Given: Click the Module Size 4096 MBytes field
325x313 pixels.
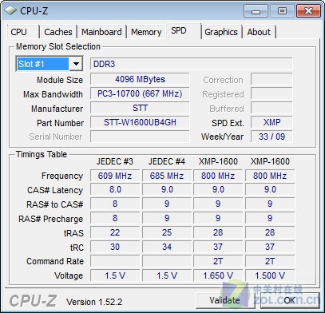Looking at the screenshot, I should 140,79.
